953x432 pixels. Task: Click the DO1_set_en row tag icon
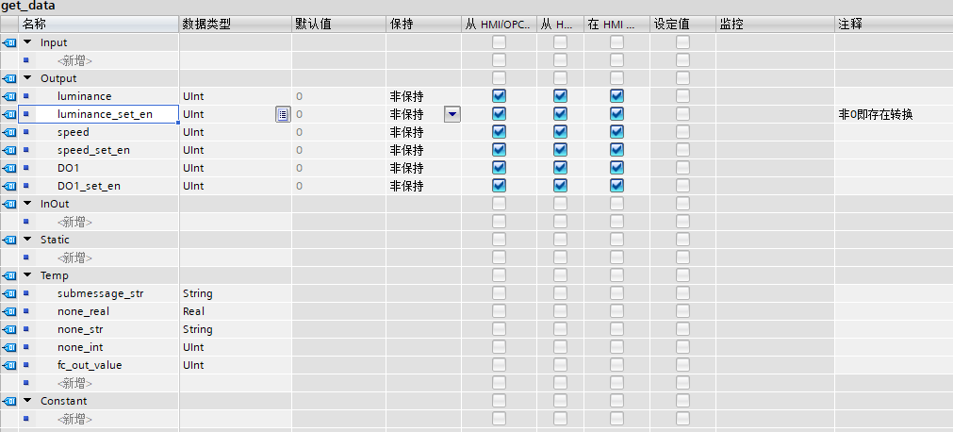tap(9, 186)
